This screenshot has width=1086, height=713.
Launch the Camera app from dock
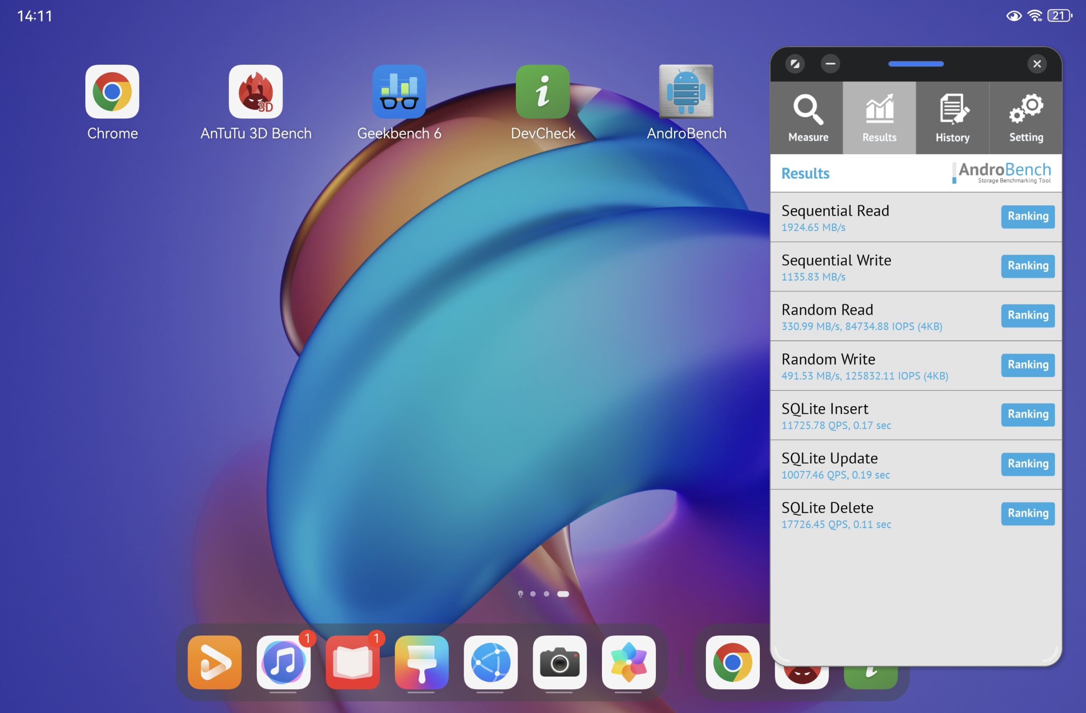(560, 662)
